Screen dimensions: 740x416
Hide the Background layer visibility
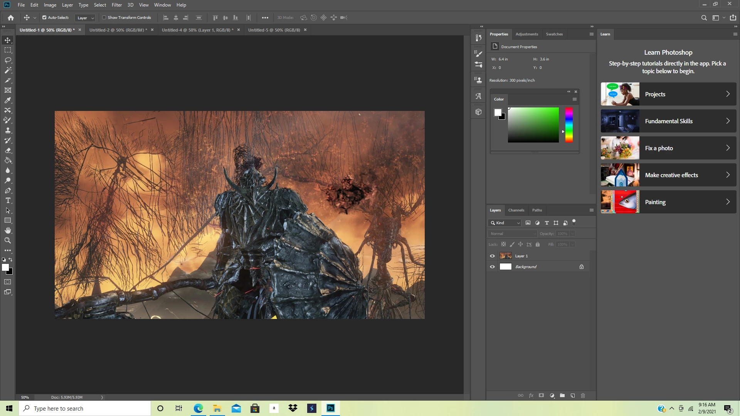tap(492, 267)
